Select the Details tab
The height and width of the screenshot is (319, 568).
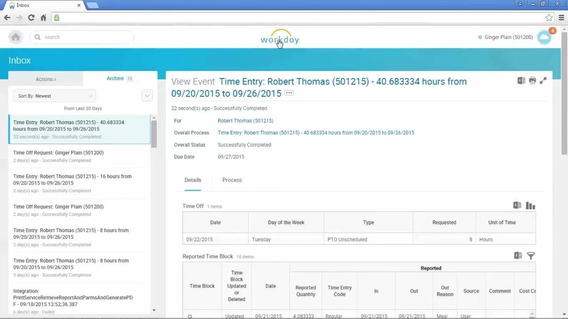193,180
